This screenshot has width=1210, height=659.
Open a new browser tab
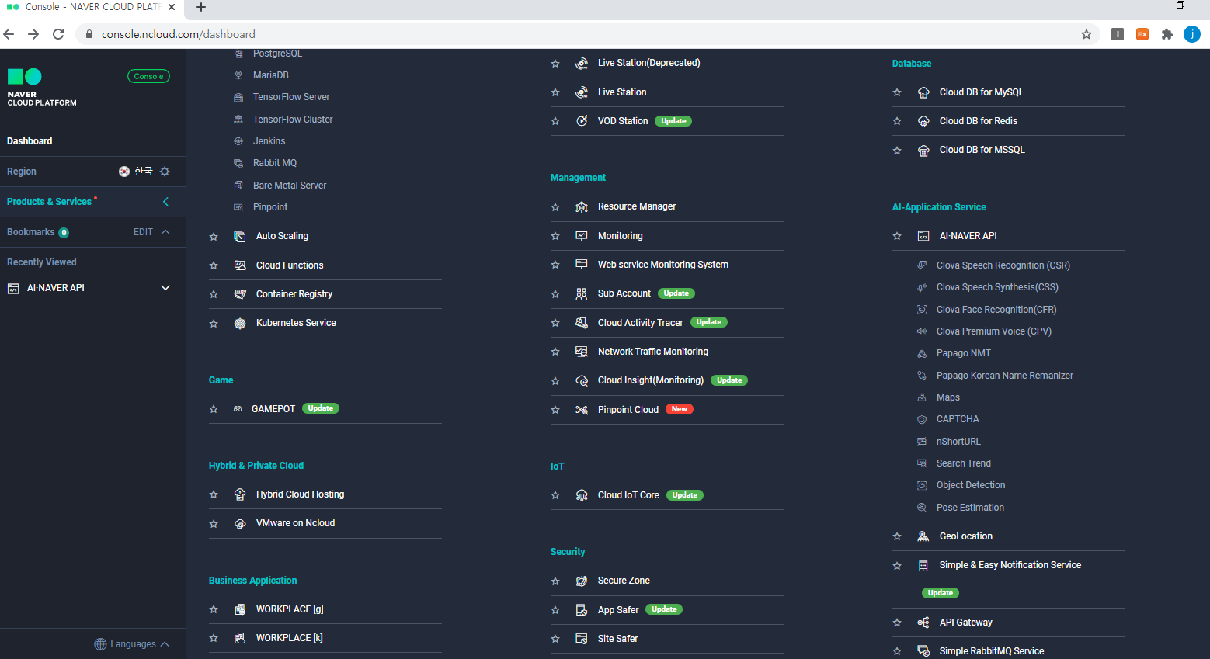pos(201,7)
